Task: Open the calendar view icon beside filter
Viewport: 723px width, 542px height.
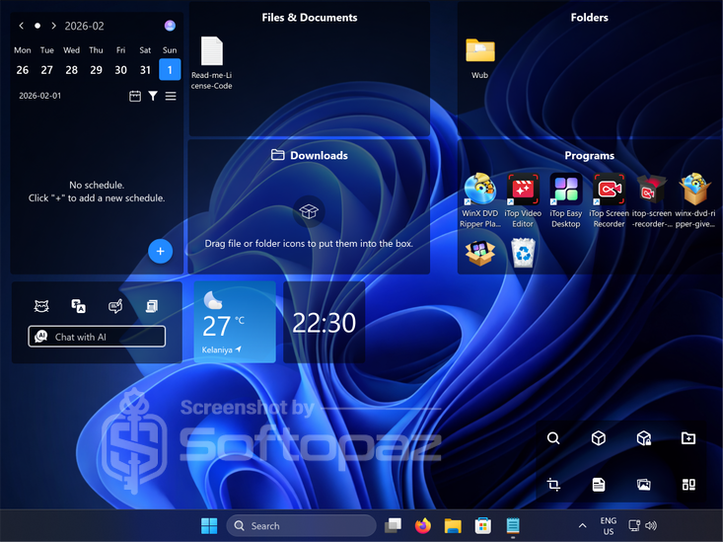Action: pos(135,96)
